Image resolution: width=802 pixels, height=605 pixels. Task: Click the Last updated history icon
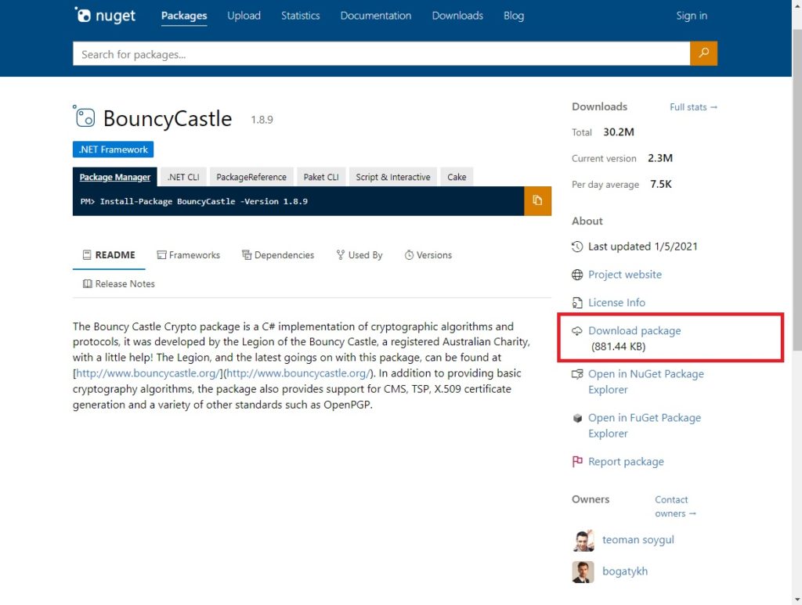click(x=577, y=247)
